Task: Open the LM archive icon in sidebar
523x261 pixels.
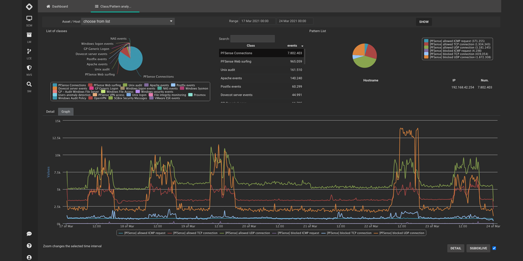Action: [x=29, y=35]
